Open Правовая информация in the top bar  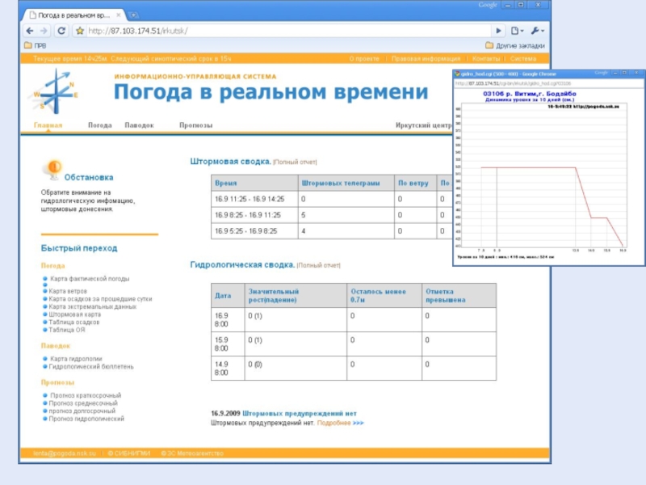point(426,58)
